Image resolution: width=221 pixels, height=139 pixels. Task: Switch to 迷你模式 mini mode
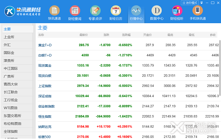click(x=190, y=3)
